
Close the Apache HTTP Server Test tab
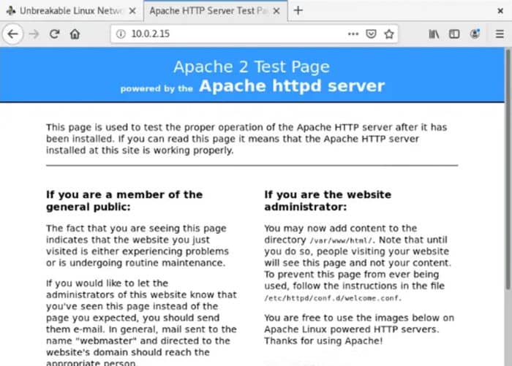click(x=276, y=10)
